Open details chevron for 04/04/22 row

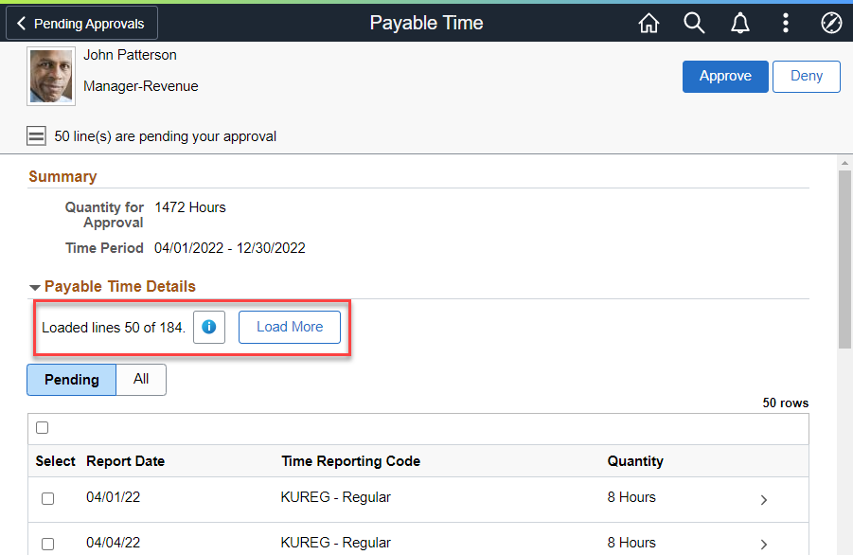(764, 544)
